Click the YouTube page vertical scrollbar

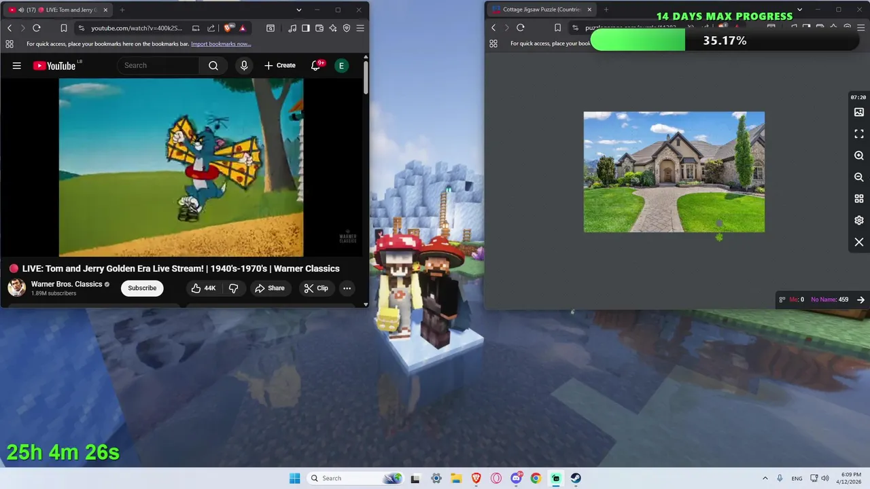pos(366,77)
